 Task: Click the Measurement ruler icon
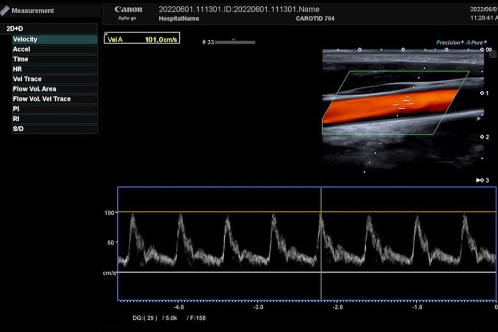pyautogui.click(x=4, y=11)
